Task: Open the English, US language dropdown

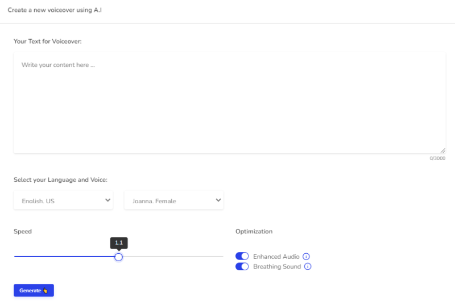Action: tap(63, 200)
